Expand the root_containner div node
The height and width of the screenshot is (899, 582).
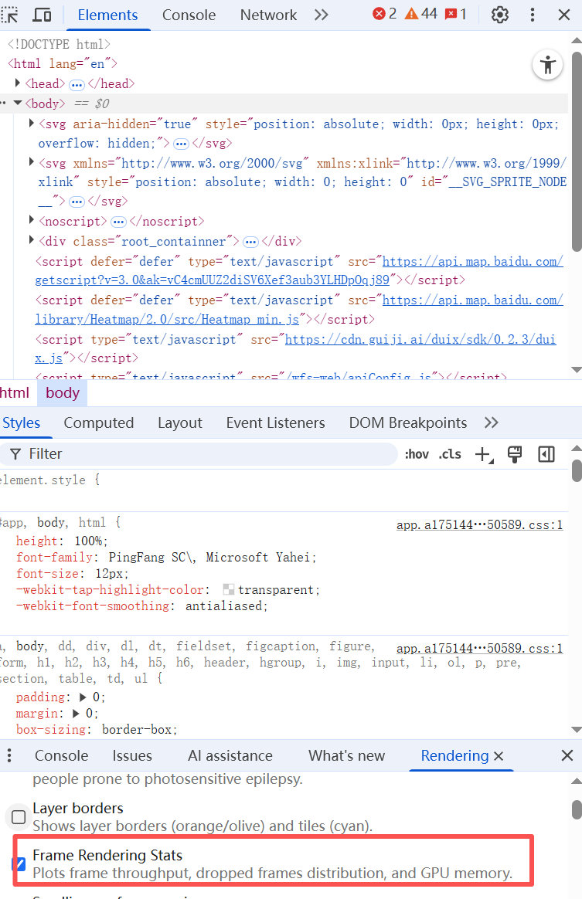32,240
